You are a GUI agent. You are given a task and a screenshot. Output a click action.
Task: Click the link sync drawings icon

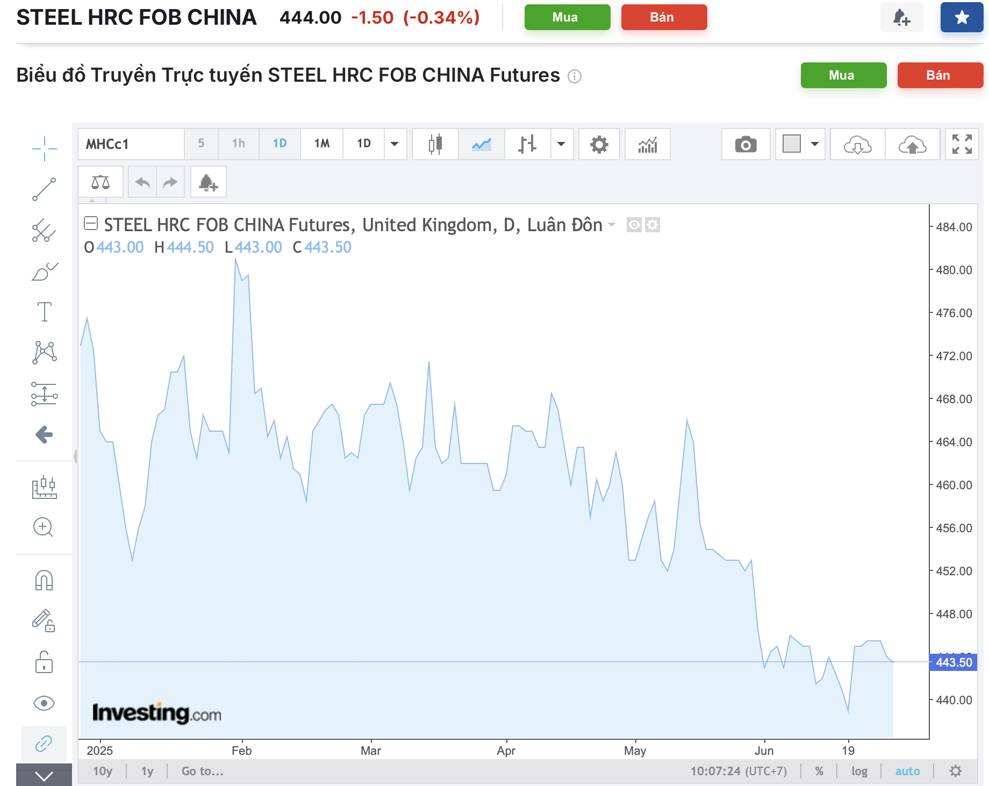point(44,744)
